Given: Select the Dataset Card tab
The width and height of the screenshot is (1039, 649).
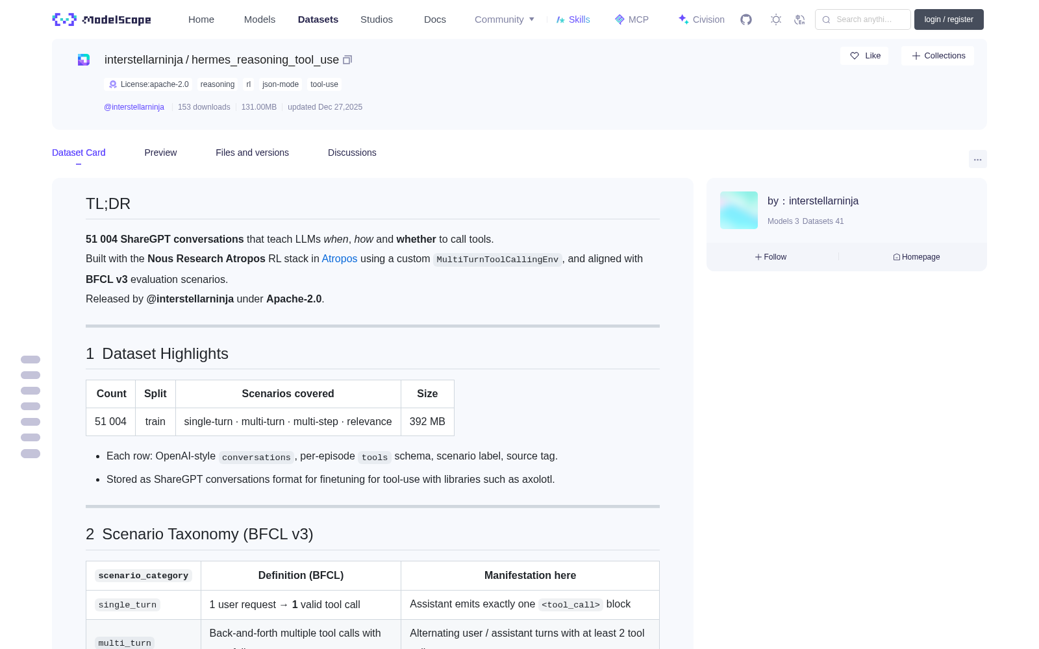Looking at the screenshot, I should [x=79, y=153].
